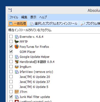
Task: Click the Junk Mail filter update icon
Action: point(17,97)
